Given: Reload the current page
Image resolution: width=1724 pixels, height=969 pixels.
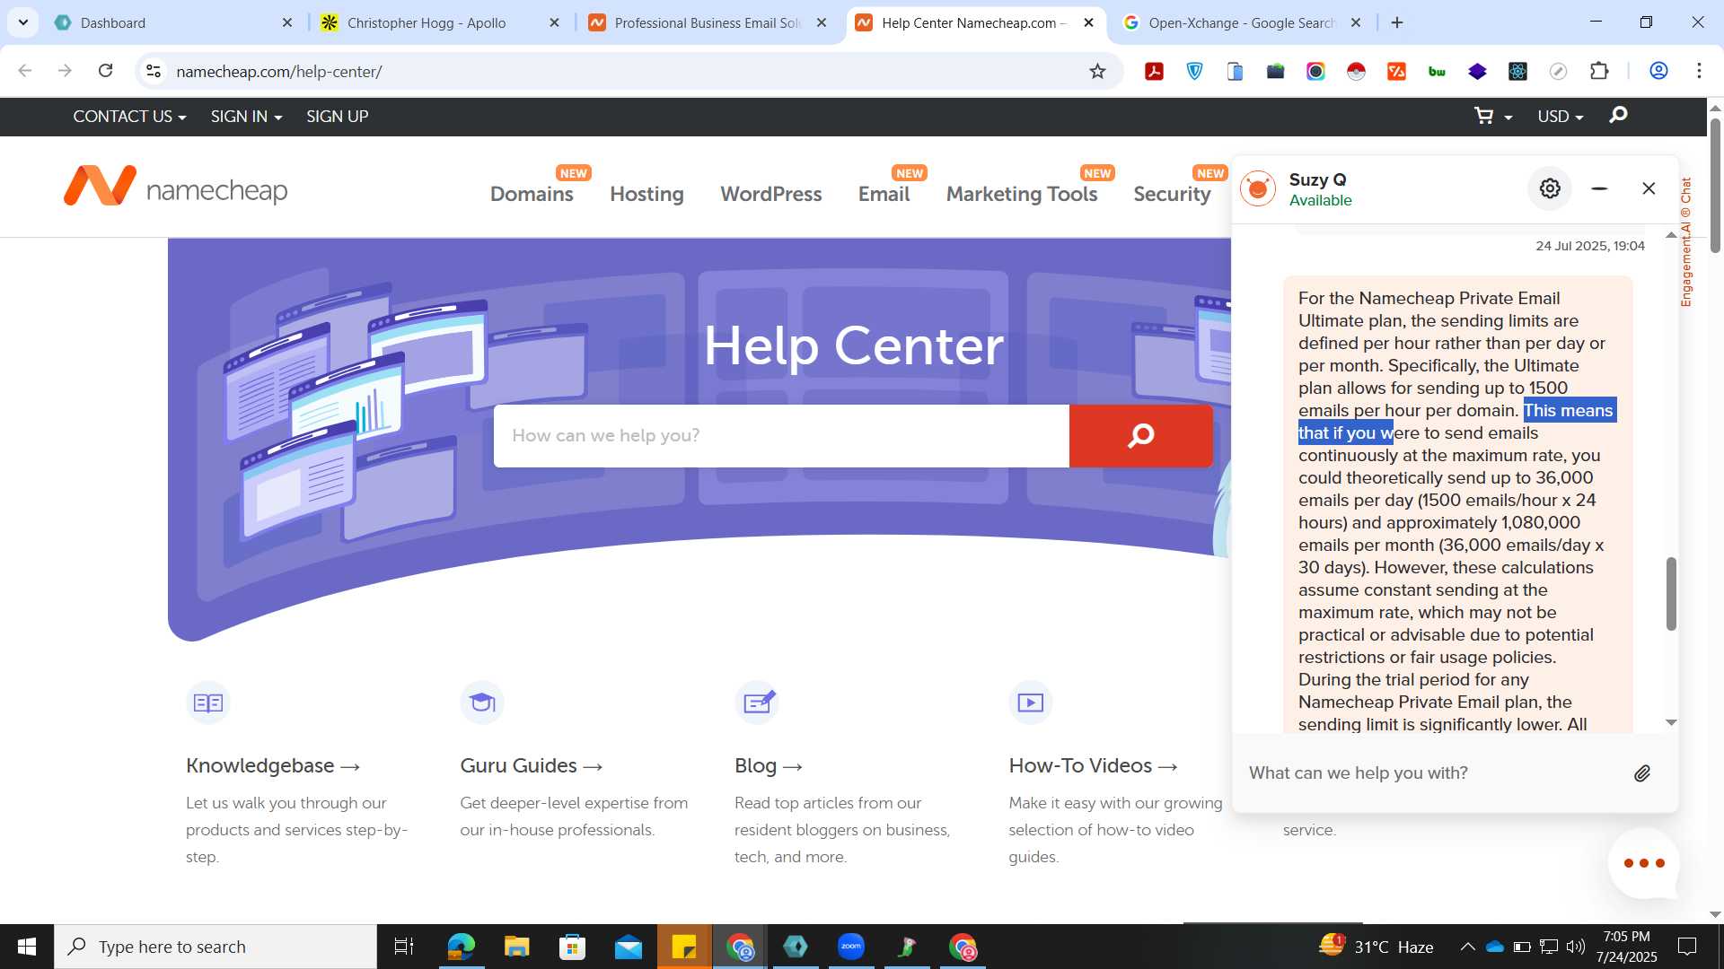Looking at the screenshot, I should [x=105, y=71].
